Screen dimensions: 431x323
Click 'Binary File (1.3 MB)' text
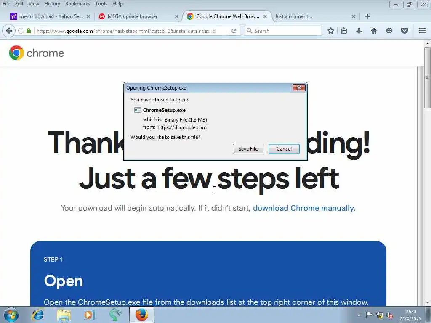pyautogui.click(x=186, y=120)
